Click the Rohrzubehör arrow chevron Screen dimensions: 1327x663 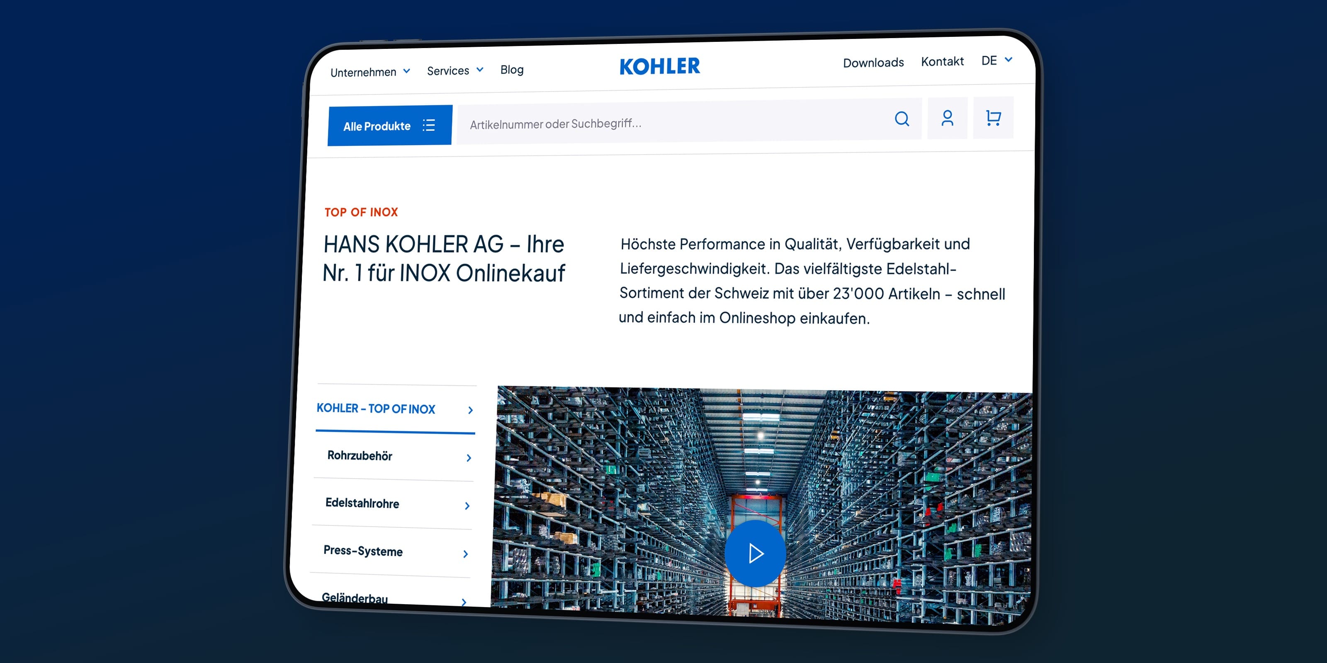coord(469,457)
